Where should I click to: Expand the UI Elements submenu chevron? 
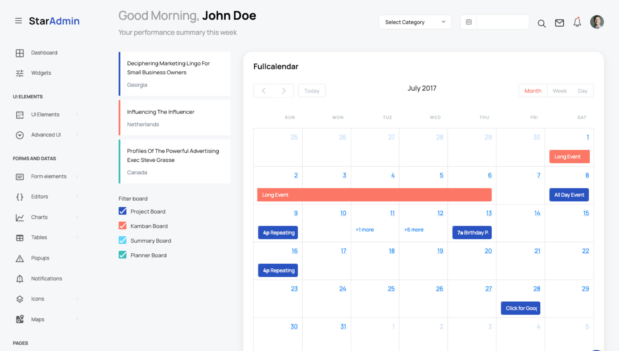point(77,114)
